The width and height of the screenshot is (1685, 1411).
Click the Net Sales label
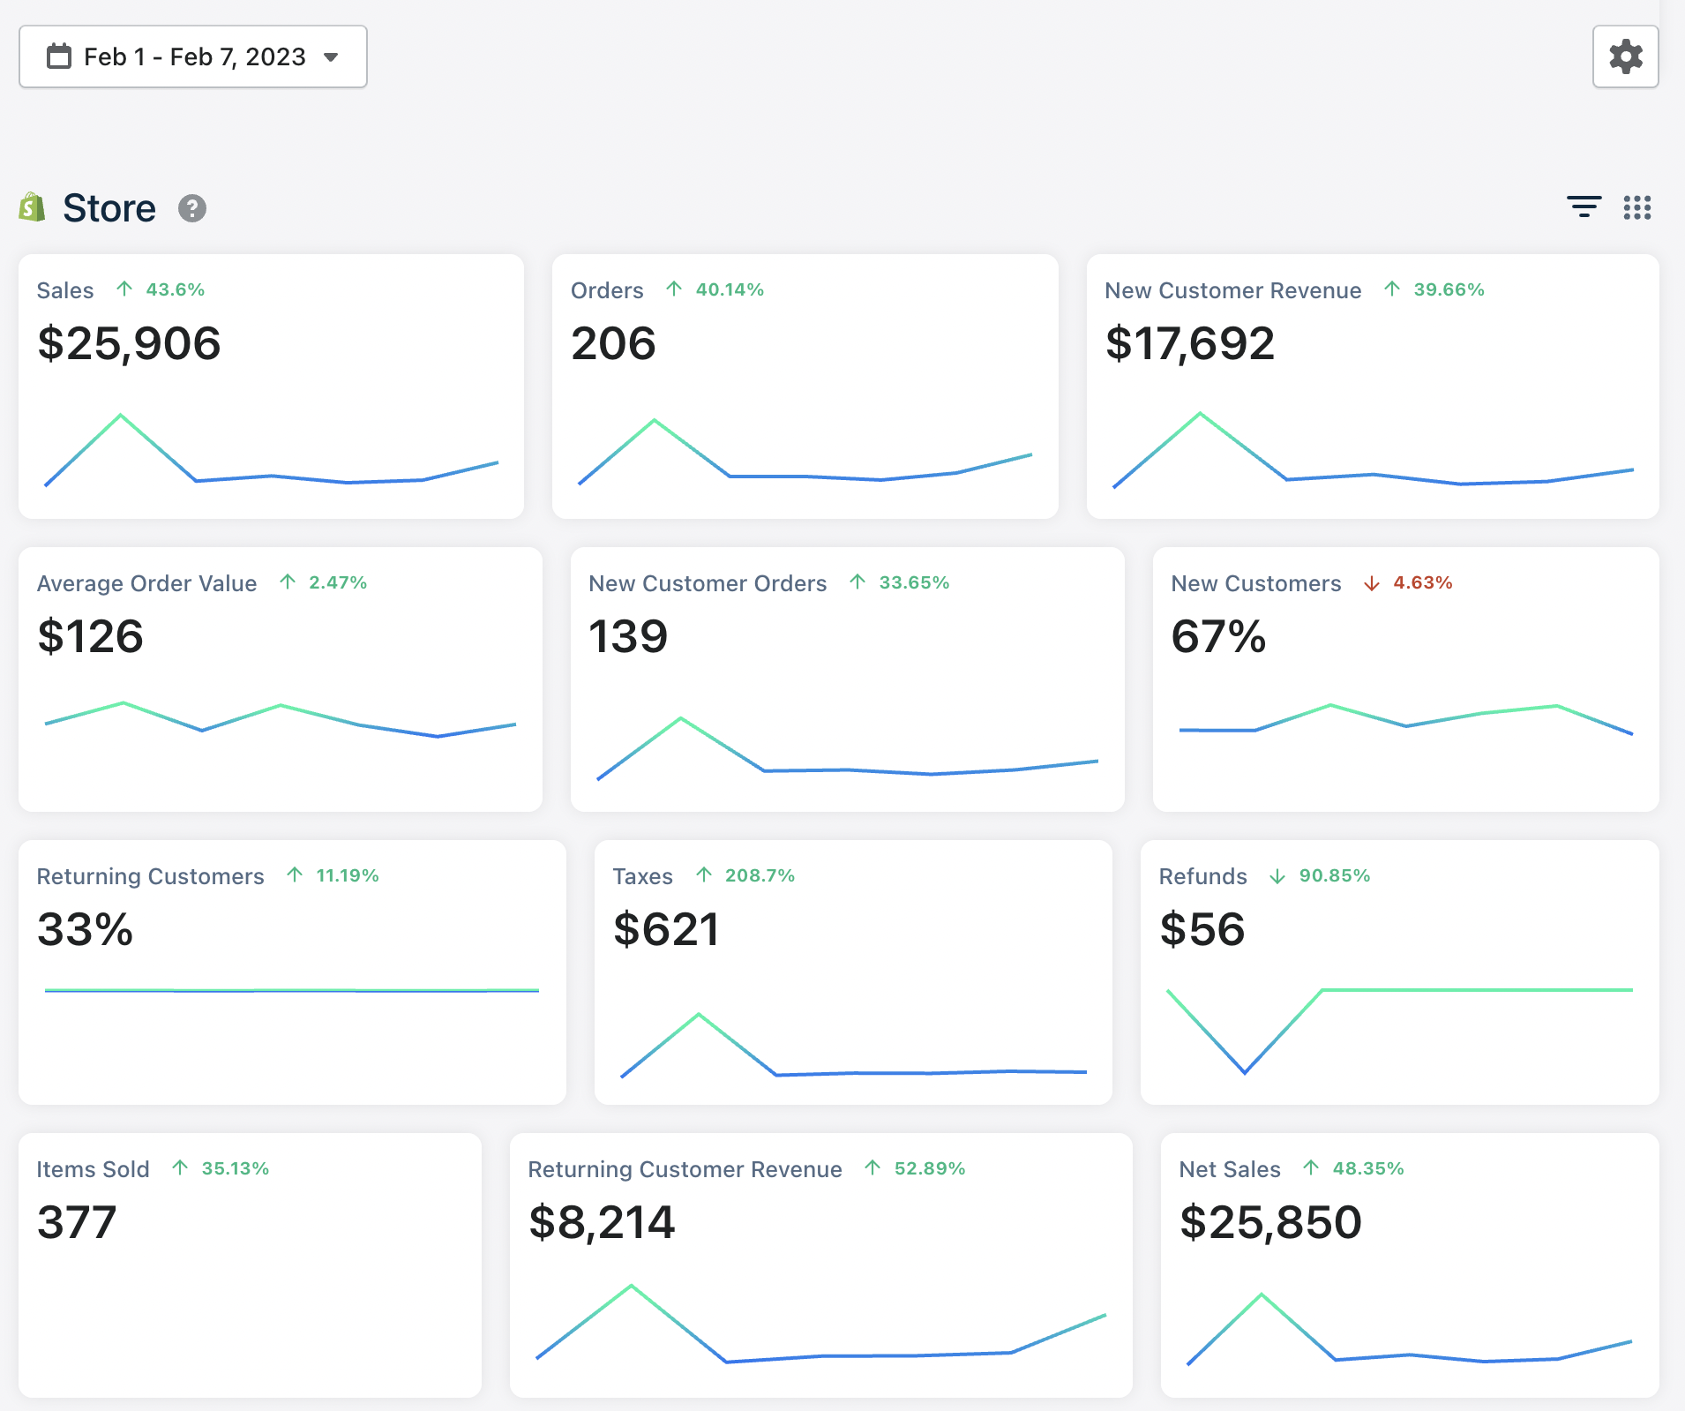(x=1229, y=1169)
